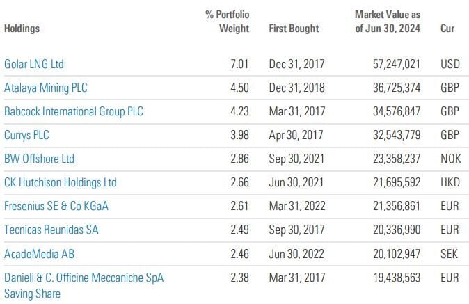Select the Tecnicas Reunidas SA link
The image size is (469, 304).
[x=51, y=230]
